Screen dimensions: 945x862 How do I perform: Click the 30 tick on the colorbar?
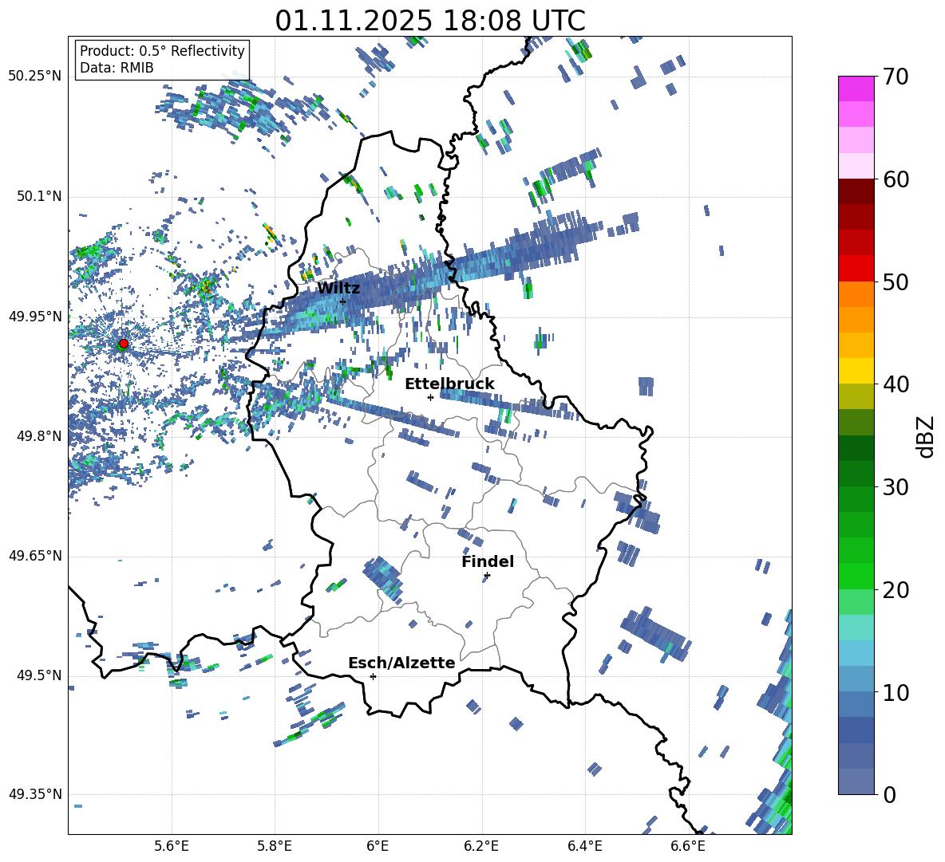point(895,487)
